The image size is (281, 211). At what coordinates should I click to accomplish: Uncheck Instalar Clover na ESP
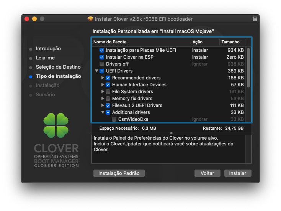pyautogui.click(x=101, y=57)
